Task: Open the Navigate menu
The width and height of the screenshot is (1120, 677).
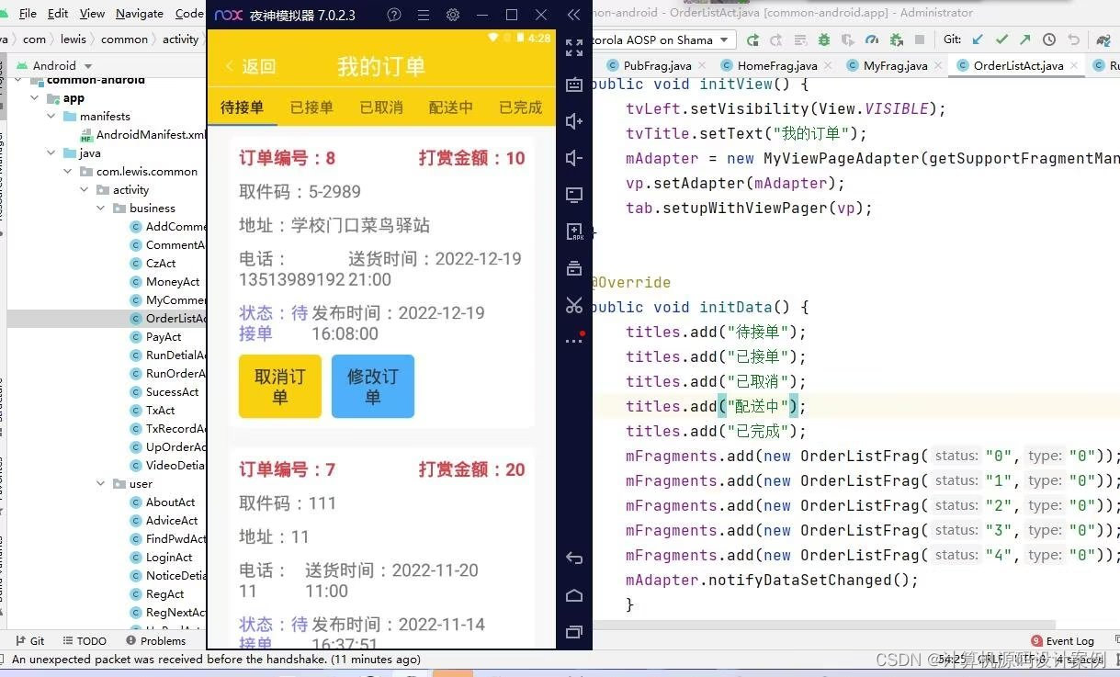Action: click(x=140, y=14)
